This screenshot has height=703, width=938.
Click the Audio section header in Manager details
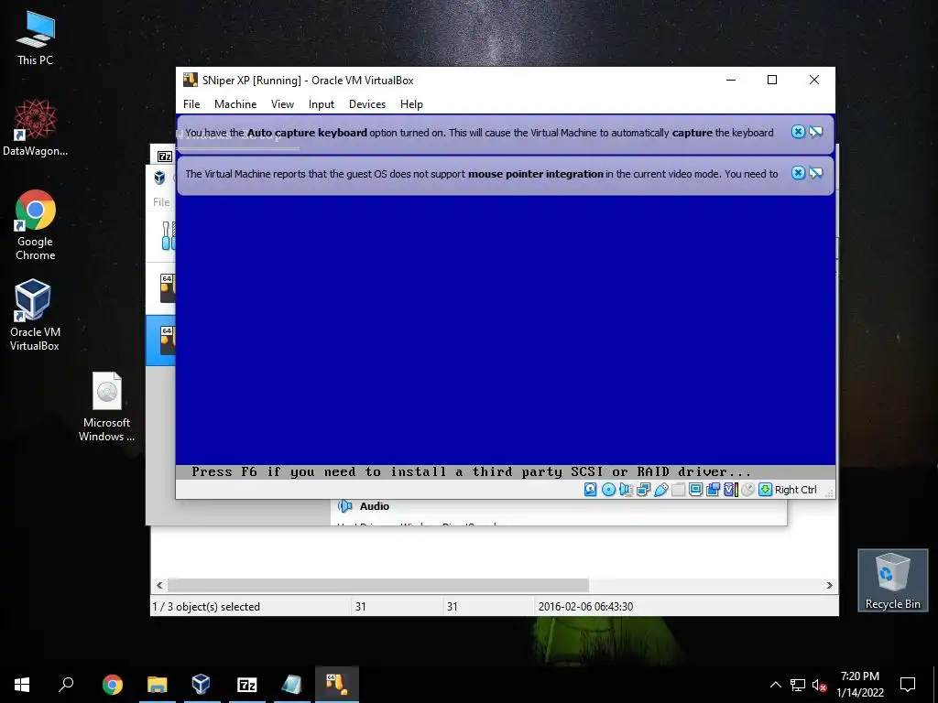375,506
